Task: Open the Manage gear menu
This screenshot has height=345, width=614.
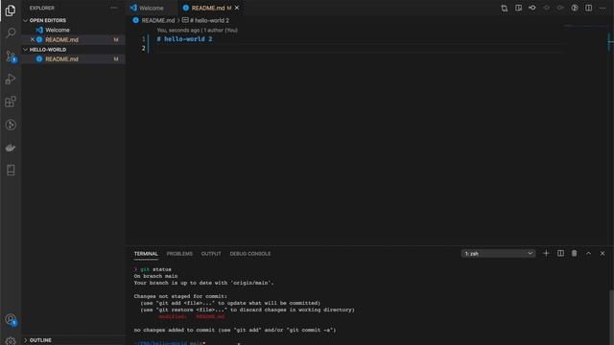Action: pos(11,341)
